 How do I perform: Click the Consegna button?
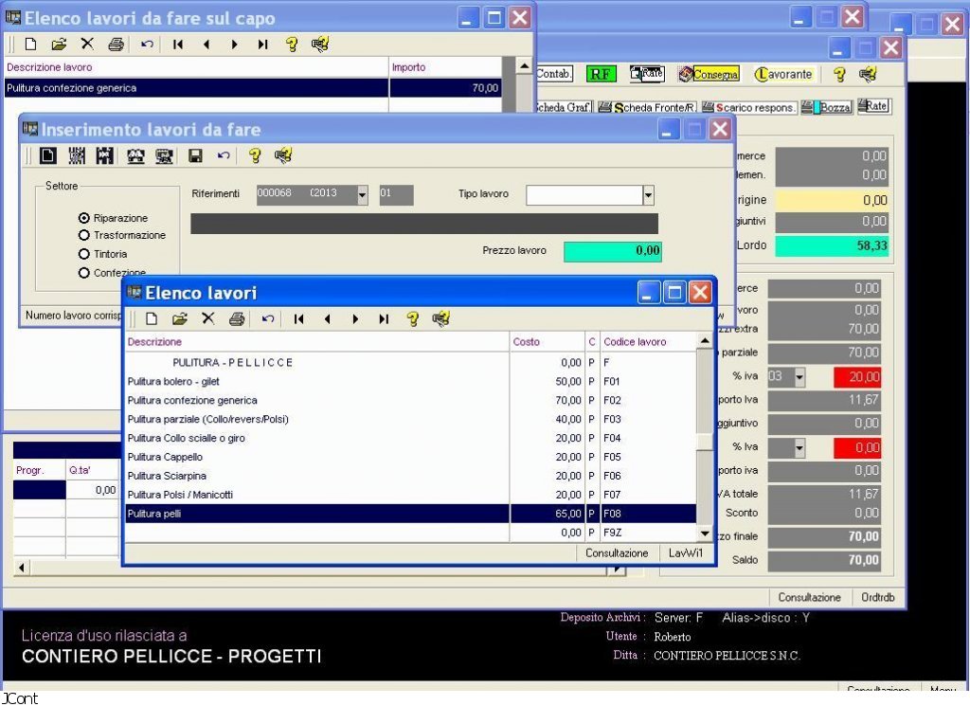pos(710,74)
